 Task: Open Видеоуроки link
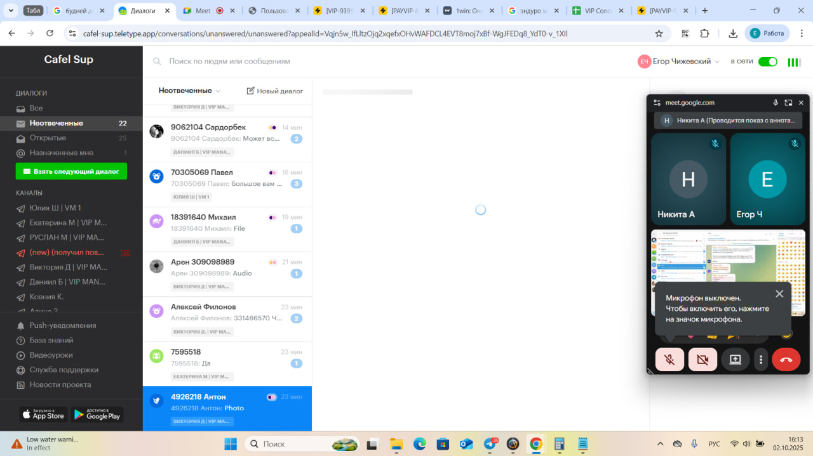click(51, 355)
